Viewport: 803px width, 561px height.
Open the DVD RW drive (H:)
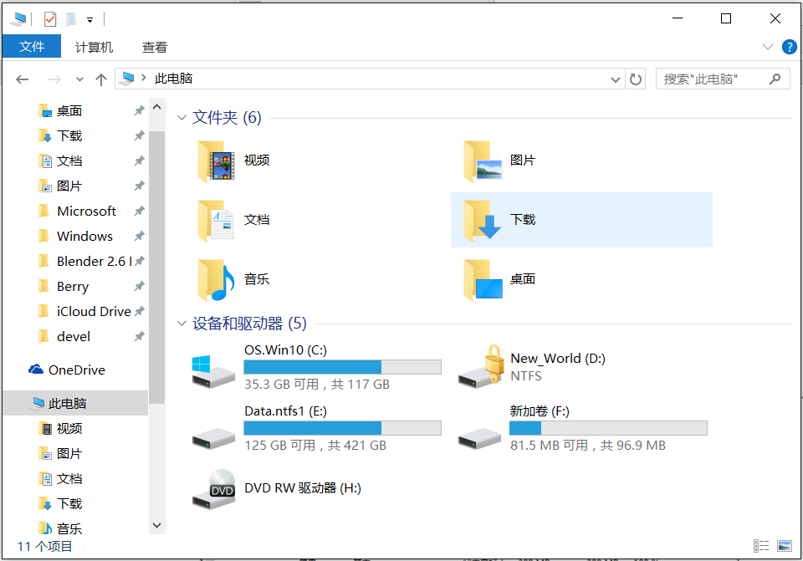pos(212,489)
